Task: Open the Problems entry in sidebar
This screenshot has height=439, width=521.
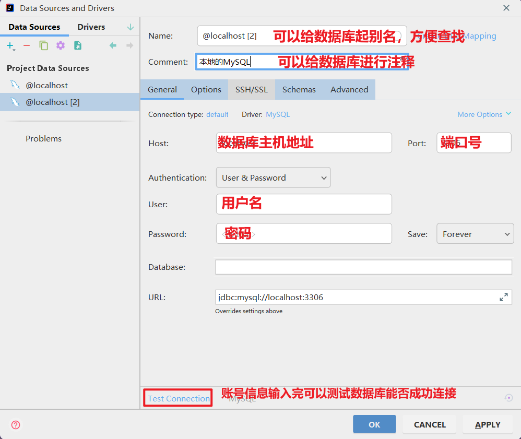Action: click(43, 138)
